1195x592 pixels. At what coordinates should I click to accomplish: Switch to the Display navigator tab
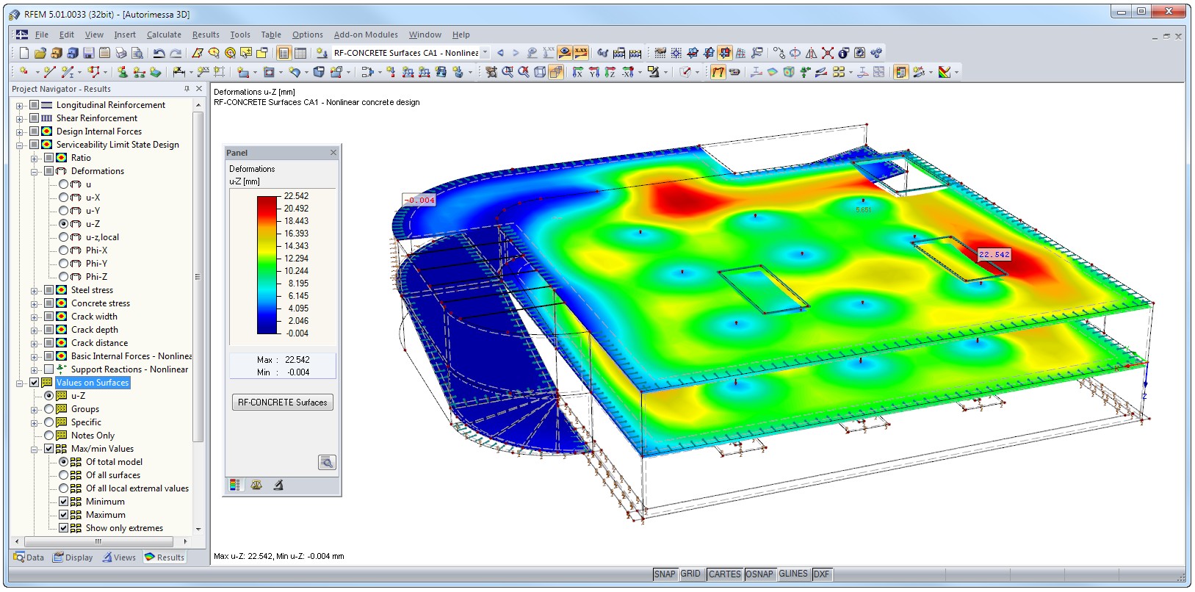(73, 557)
